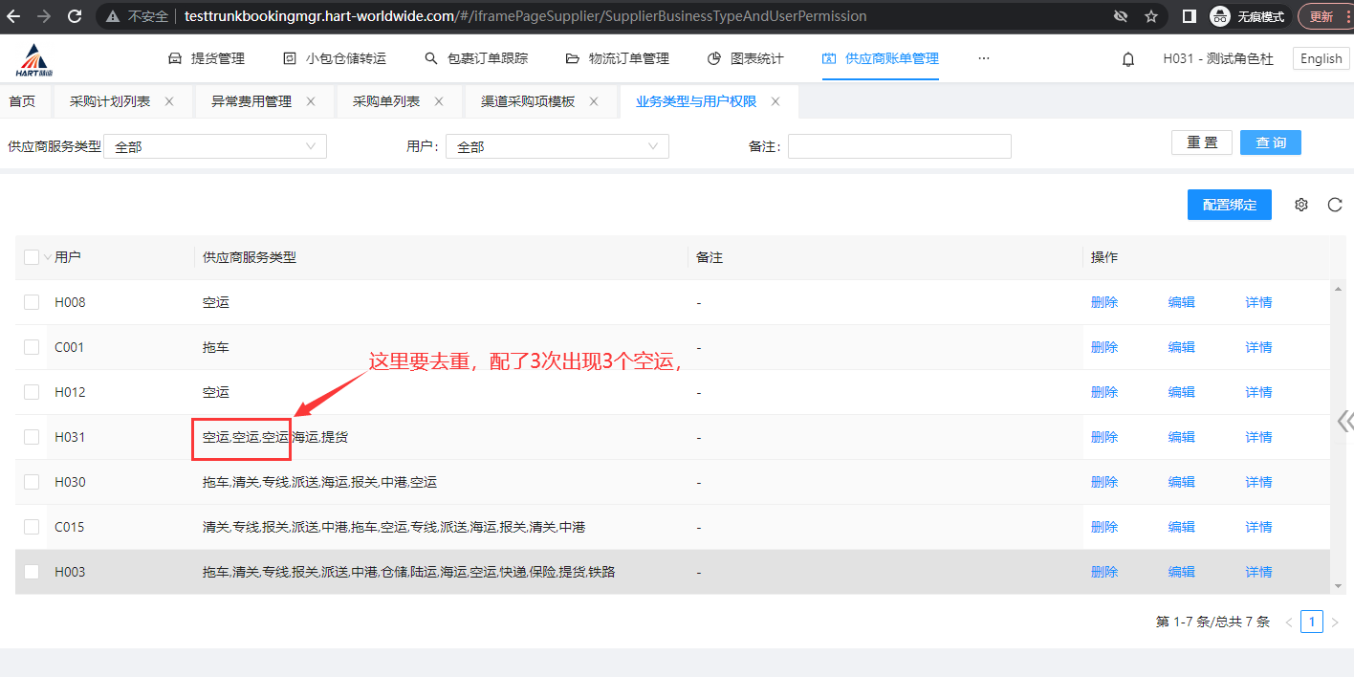
Task: Open selection options arrow beside header checkbox
Action: 47,258
